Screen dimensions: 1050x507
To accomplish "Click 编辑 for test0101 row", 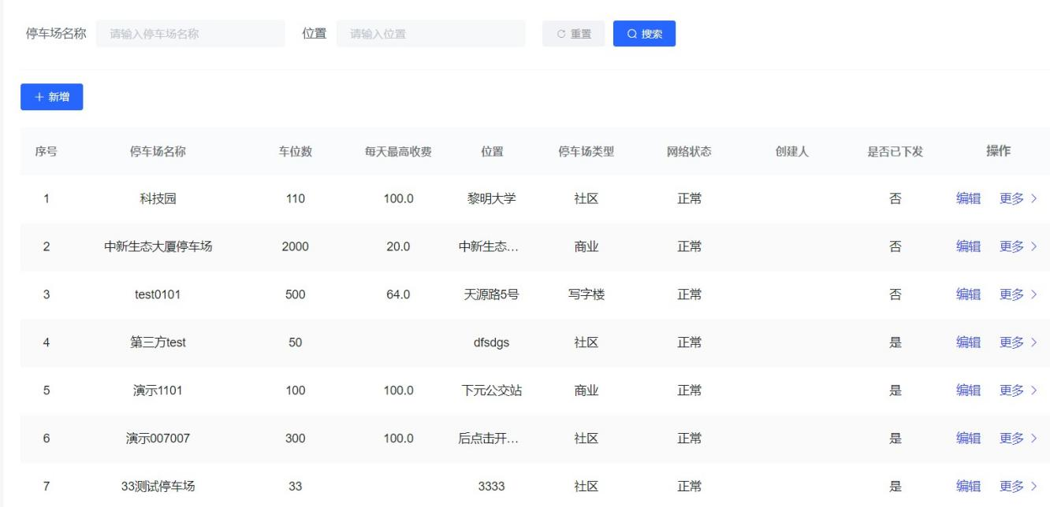I will pos(968,294).
